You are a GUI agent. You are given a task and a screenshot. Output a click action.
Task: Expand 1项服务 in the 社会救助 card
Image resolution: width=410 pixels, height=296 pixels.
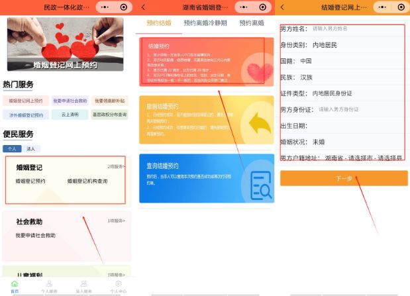(x=117, y=221)
